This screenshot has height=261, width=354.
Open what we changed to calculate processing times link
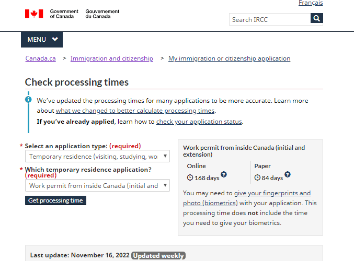[135, 111]
